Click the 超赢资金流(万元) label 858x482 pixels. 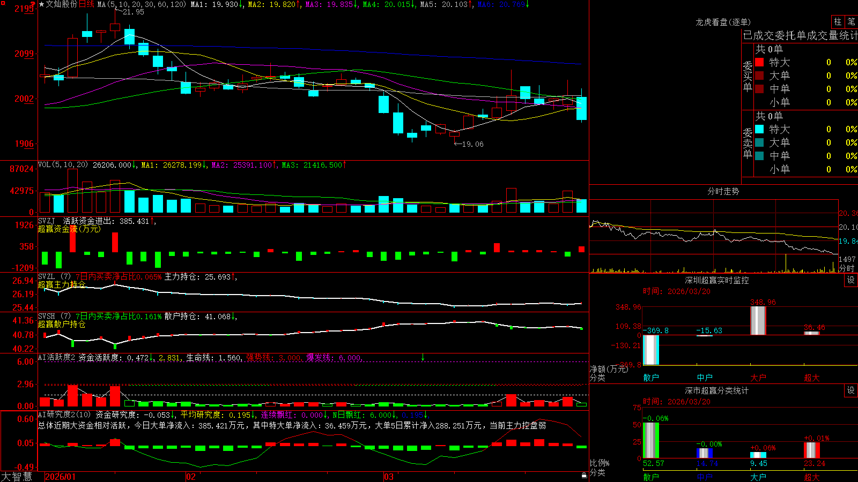coord(69,229)
